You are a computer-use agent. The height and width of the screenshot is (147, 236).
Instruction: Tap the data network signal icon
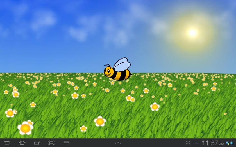pos(227,143)
